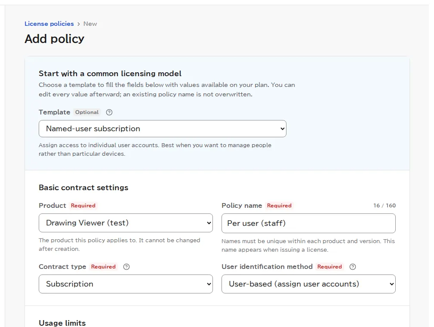
Task: Click the 'Required' badge beside Policy name
Action: click(279, 205)
